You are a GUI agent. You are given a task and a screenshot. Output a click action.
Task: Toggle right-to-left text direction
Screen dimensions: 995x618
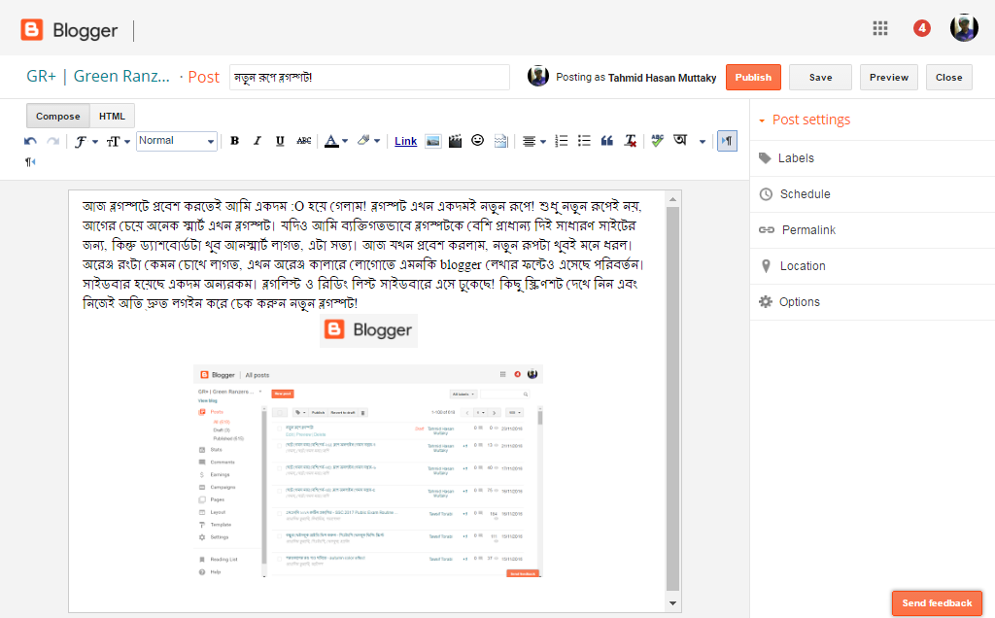click(x=30, y=162)
